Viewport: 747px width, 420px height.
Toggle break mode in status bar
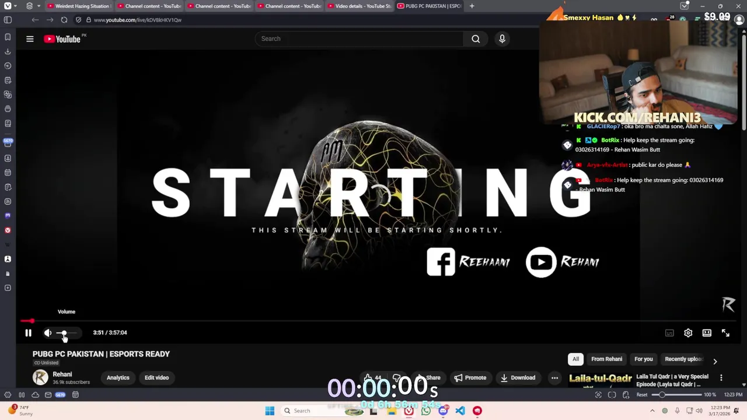(22, 395)
